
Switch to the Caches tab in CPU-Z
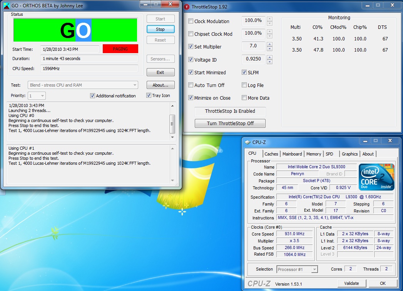(x=271, y=154)
